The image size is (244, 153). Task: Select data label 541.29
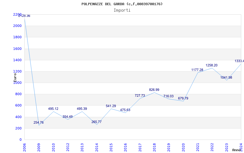(x=111, y=106)
